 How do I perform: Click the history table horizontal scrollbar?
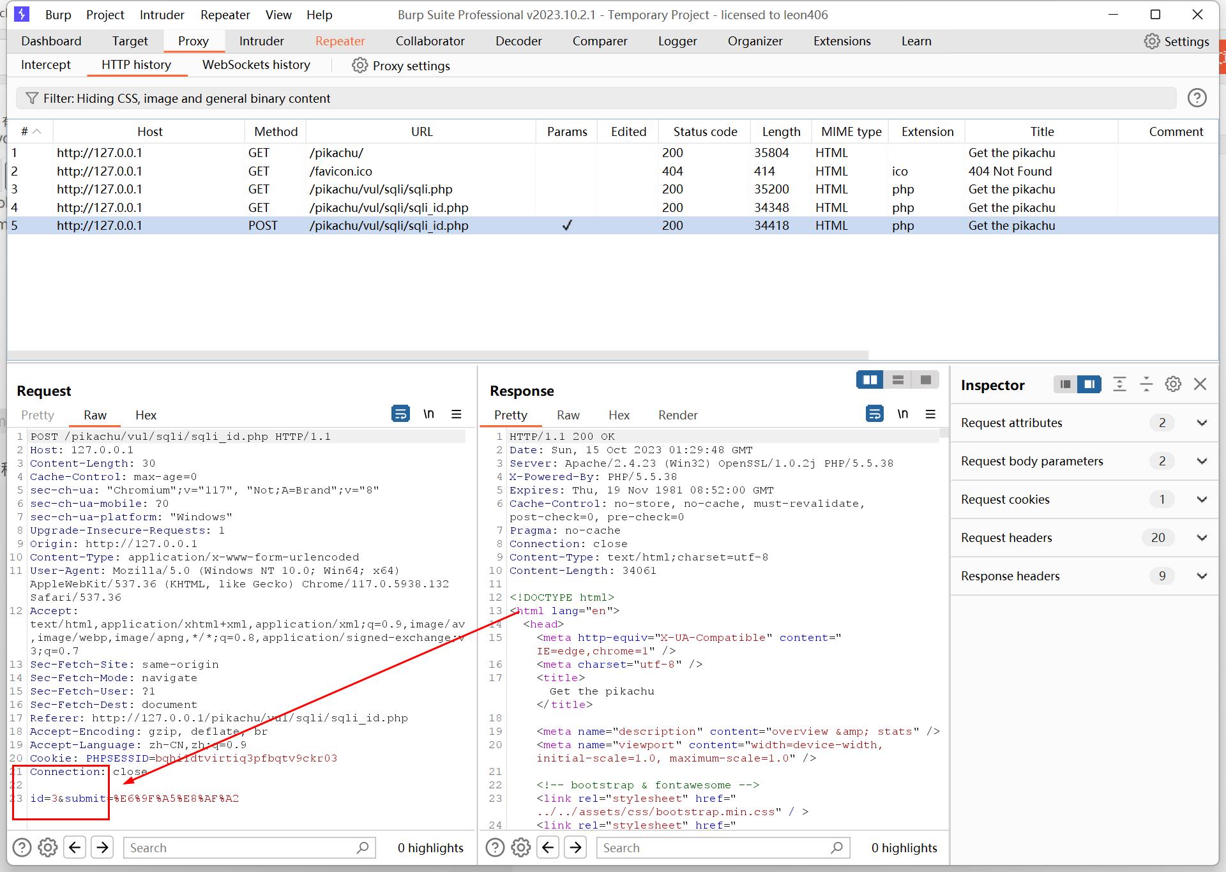pyautogui.click(x=438, y=355)
